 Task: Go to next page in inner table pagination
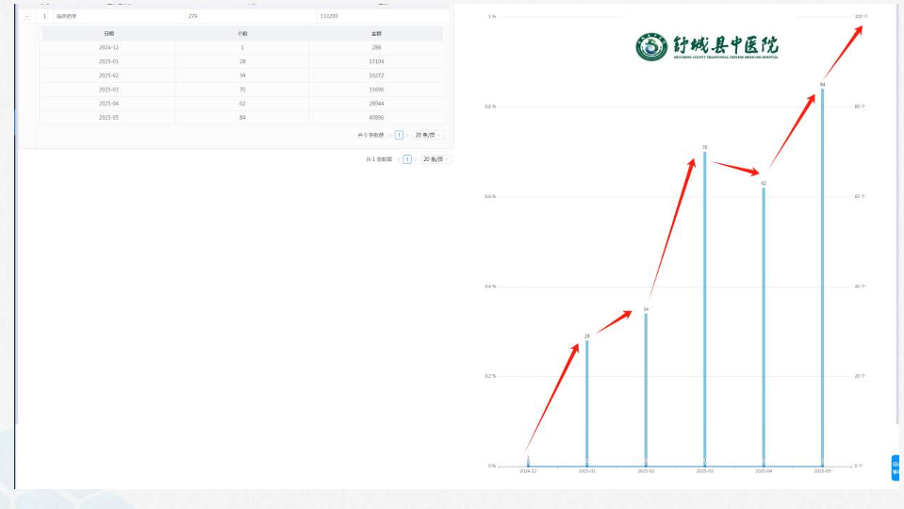[x=408, y=135]
